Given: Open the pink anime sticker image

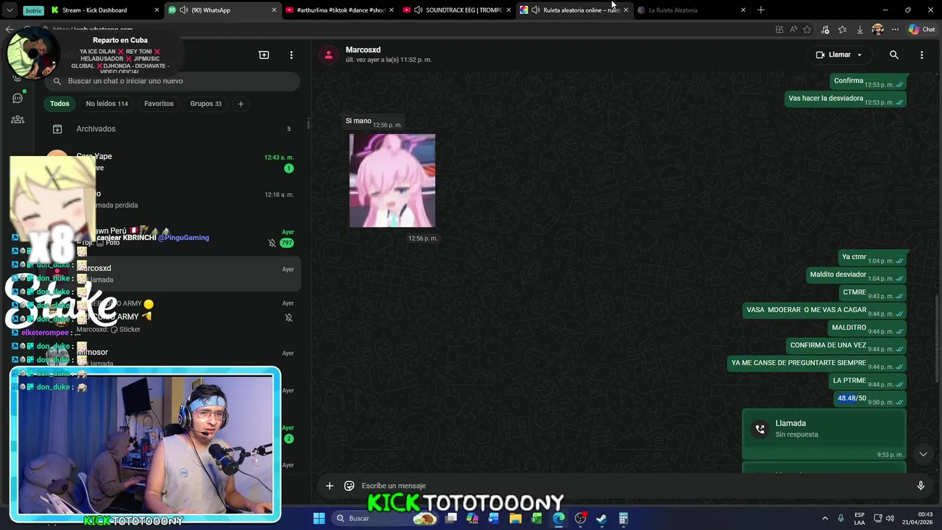Looking at the screenshot, I should point(392,180).
